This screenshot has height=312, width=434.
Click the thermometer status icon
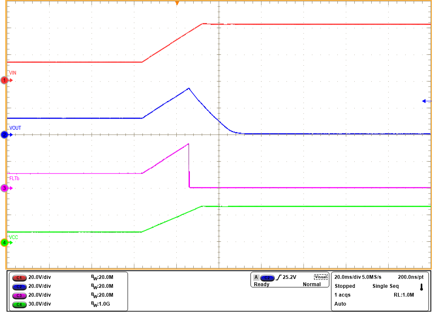point(422,287)
